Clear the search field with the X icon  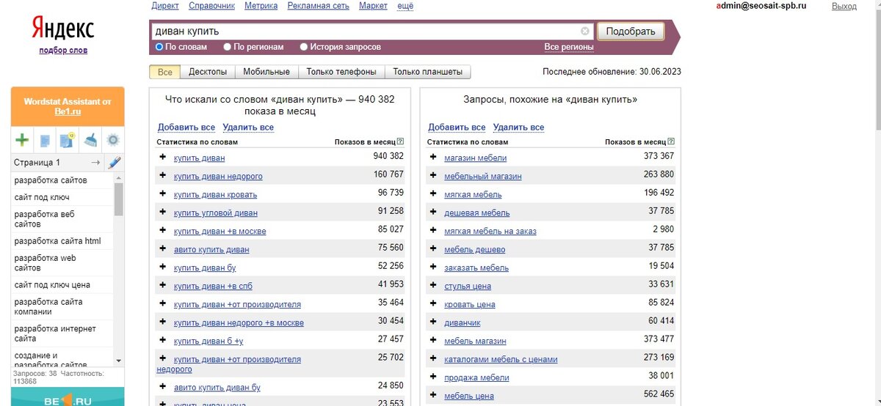(x=585, y=32)
